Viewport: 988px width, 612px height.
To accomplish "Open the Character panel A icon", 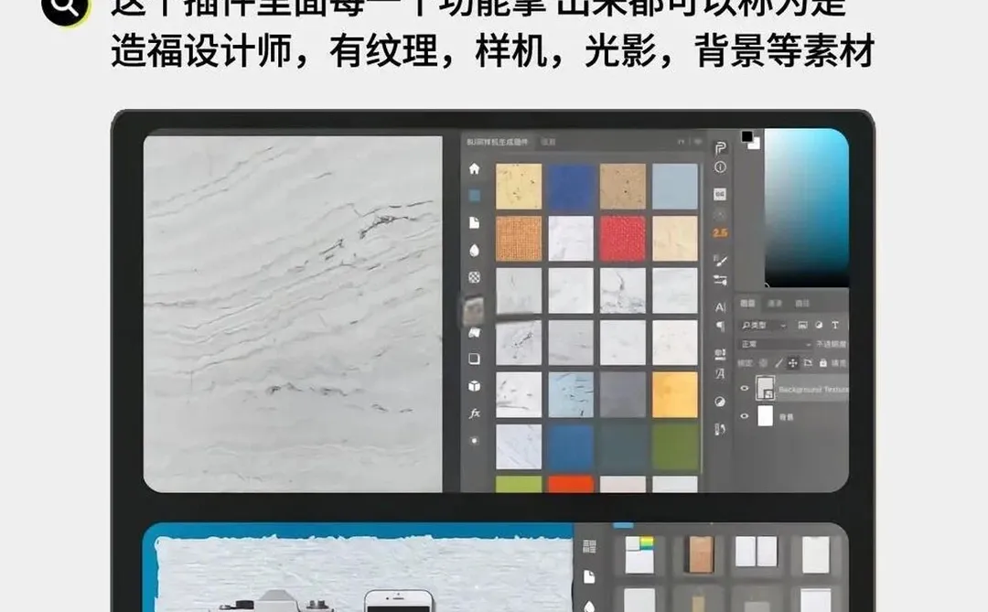I will click(720, 307).
